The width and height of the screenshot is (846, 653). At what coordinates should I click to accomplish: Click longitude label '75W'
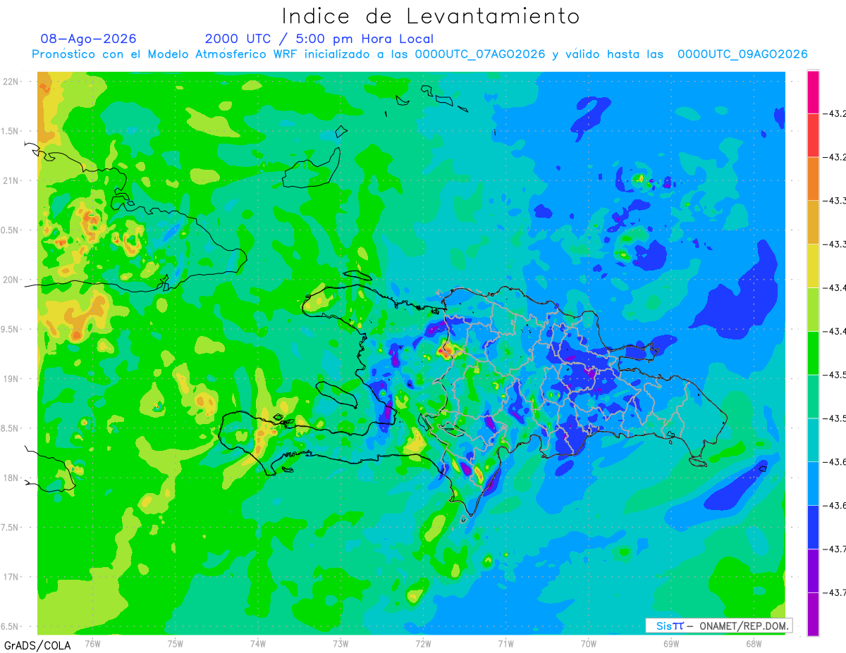click(175, 644)
